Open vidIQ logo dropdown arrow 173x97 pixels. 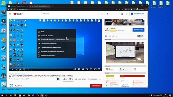click(x=144, y=36)
